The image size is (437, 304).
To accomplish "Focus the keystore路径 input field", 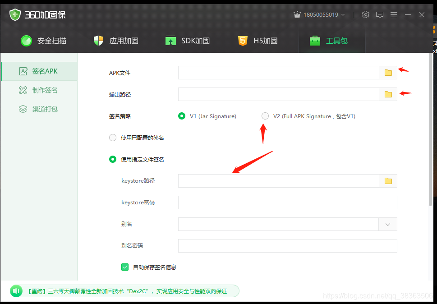I will click(x=278, y=181).
